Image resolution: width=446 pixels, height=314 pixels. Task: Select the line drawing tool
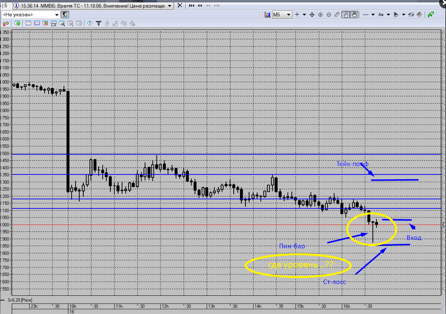[366, 15]
